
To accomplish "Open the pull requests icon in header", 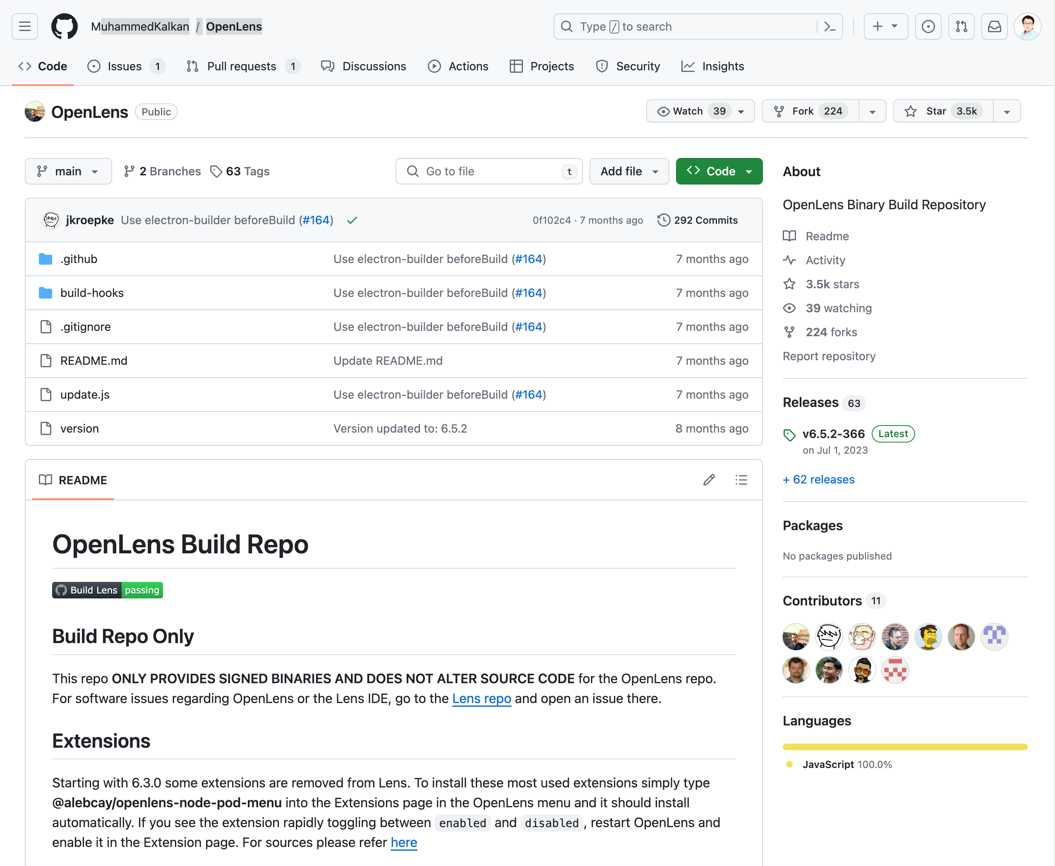I will point(961,26).
